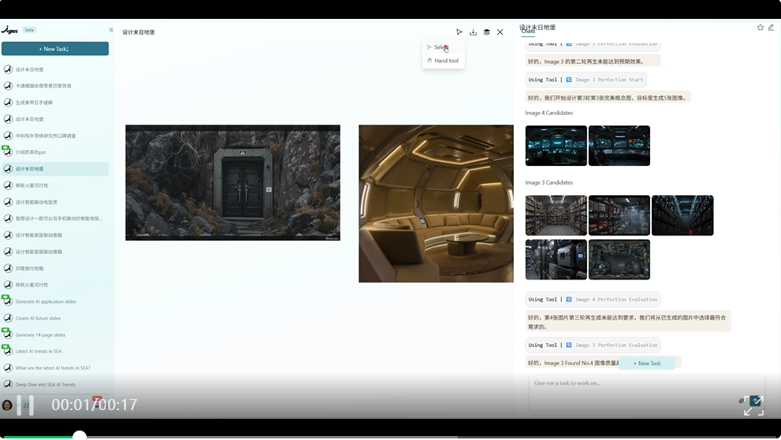The image size is (781, 440).
Task: Click the sidebar "+ New Task;" button
Action: tap(55, 49)
